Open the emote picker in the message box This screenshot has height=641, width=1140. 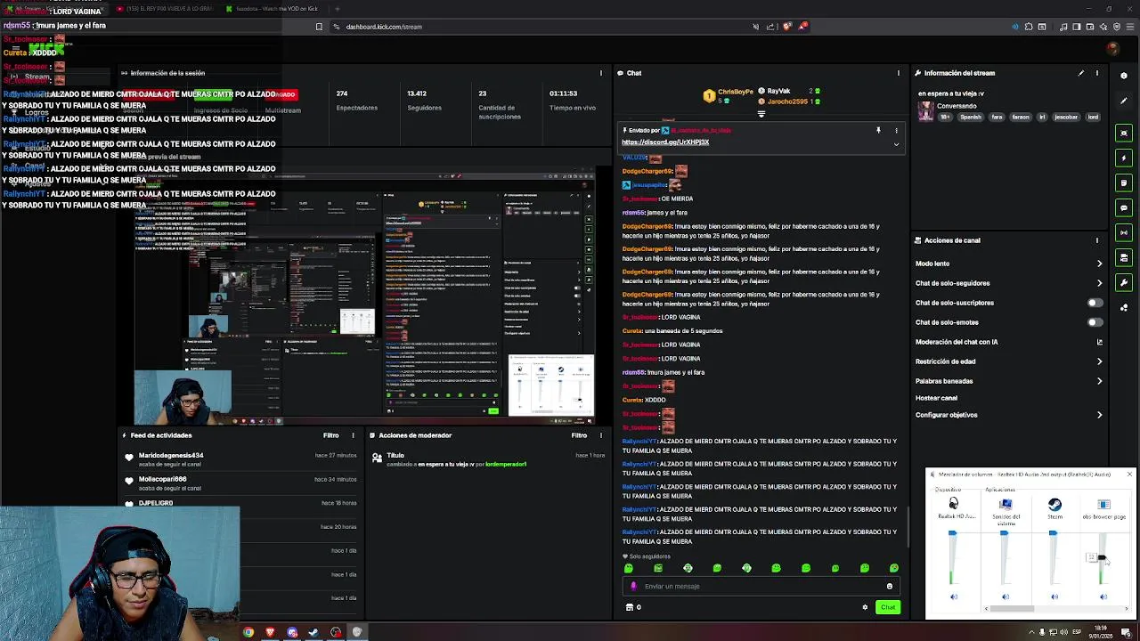click(889, 586)
